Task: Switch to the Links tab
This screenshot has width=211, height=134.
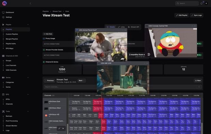Action: tap(121, 27)
